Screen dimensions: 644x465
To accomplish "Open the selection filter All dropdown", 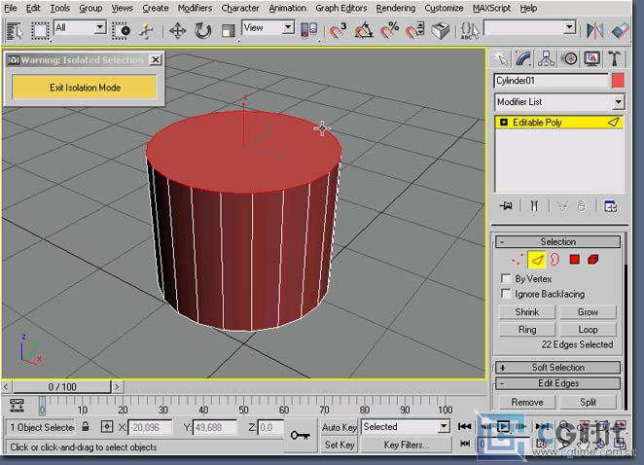I will pos(100,28).
